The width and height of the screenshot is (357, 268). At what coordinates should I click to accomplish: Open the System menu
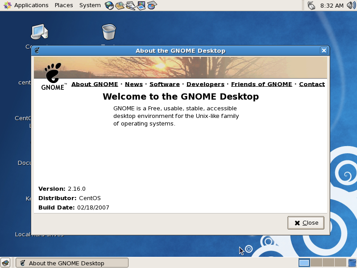point(89,5)
